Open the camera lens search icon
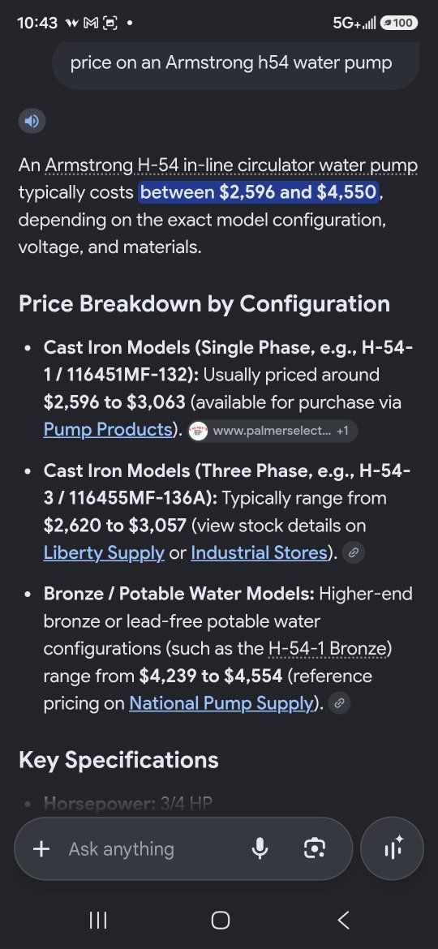 click(315, 848)
